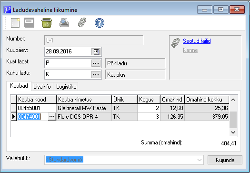This screenshot has height=173, width=250.
Task: Click the Kogus column header
Action: [x=149, y=100]
